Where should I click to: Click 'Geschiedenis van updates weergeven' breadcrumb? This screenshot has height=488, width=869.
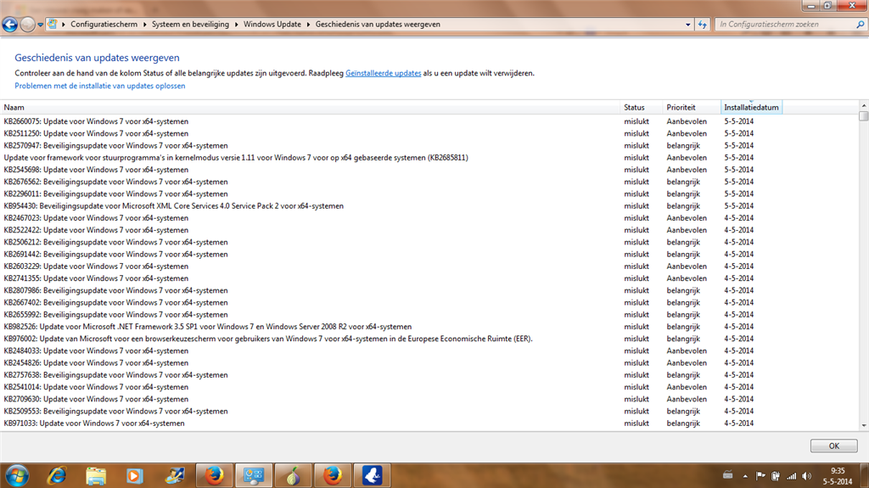click(378, 25)
